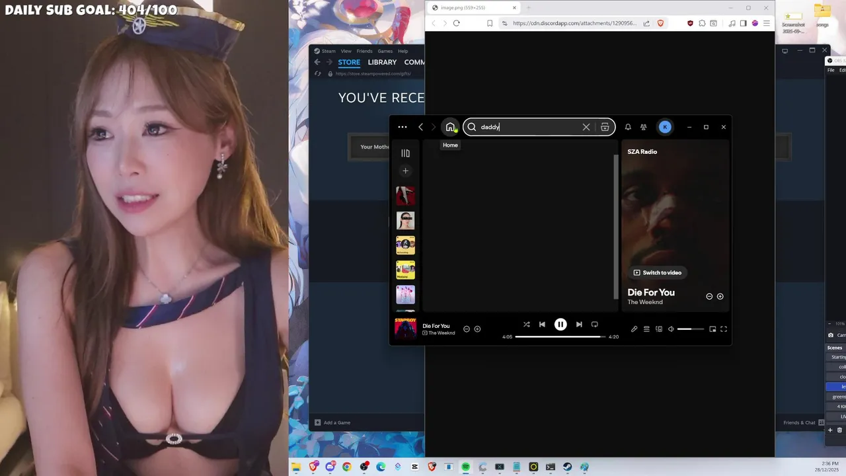This screenshot has height=476, width=846.
Task: Enter Spotify full screen mode
Action: [x=724, y=329]
